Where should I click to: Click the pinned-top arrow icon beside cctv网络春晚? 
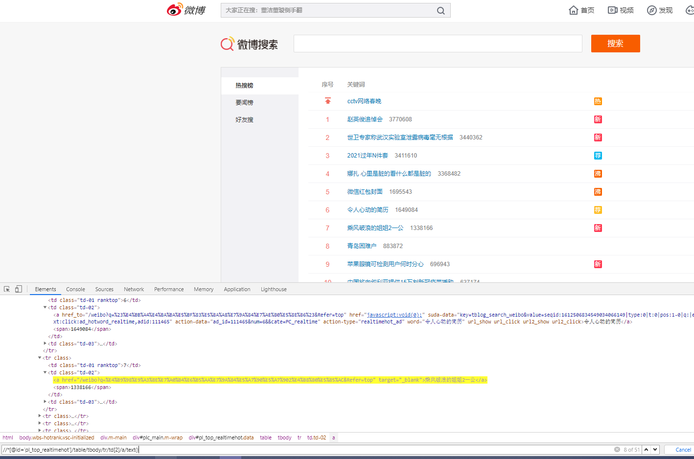click(x=328, y=101)
